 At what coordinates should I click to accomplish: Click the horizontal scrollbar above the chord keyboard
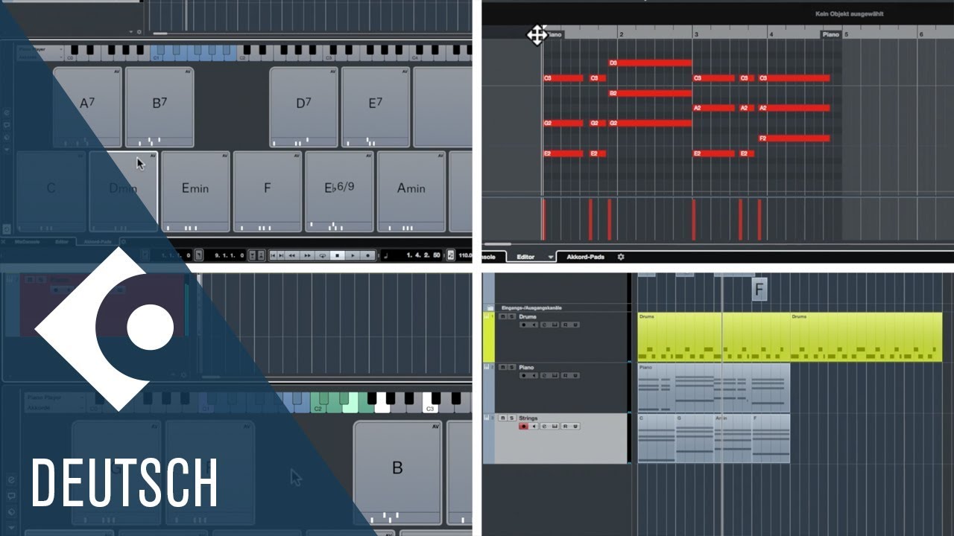coord(160,33)
